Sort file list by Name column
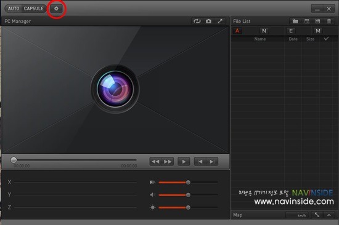 point(260,39)
